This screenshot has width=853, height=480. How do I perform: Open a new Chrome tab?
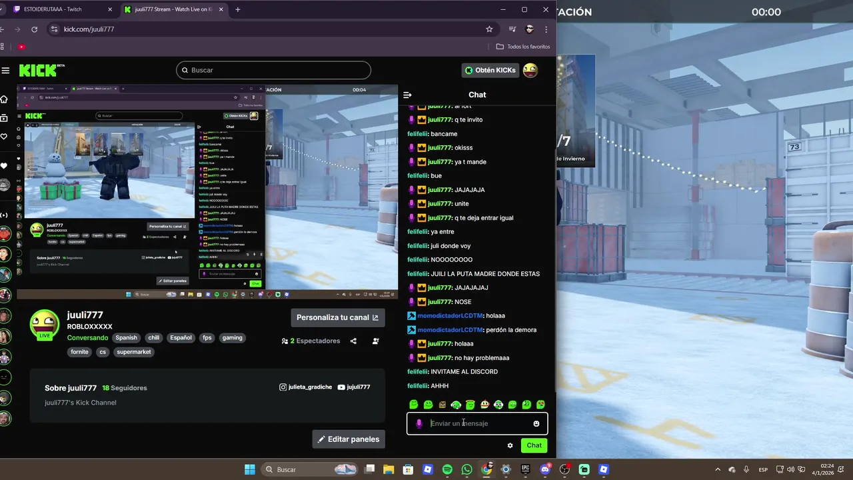238,9
